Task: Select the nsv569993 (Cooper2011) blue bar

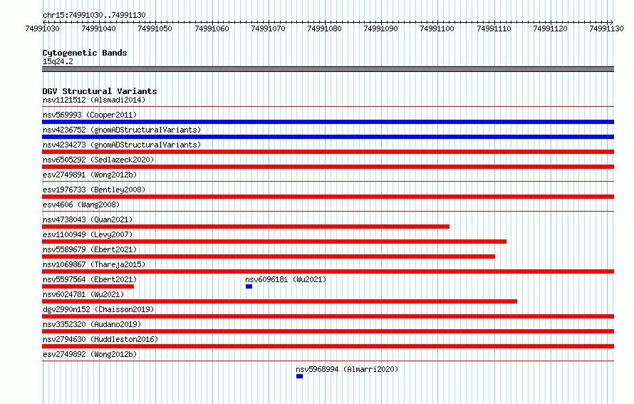Action: tap(328, 122)
